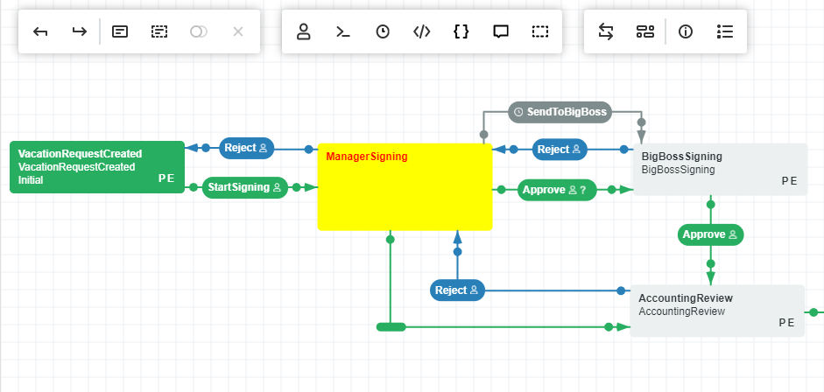Click the P E text on VacationRequestCreated

coord(166,178)
